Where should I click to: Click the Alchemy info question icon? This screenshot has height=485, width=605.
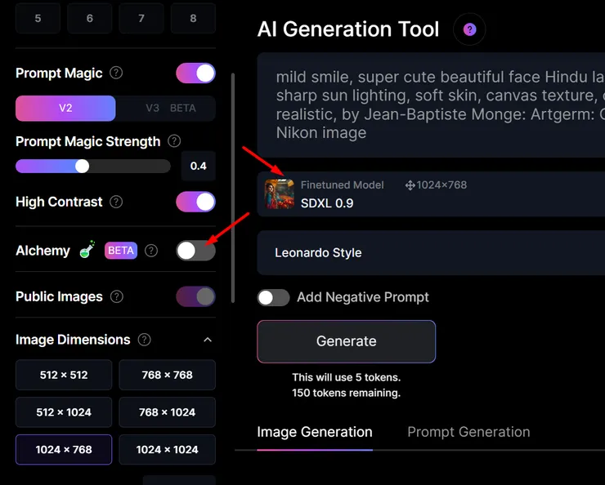pos(151,251)
